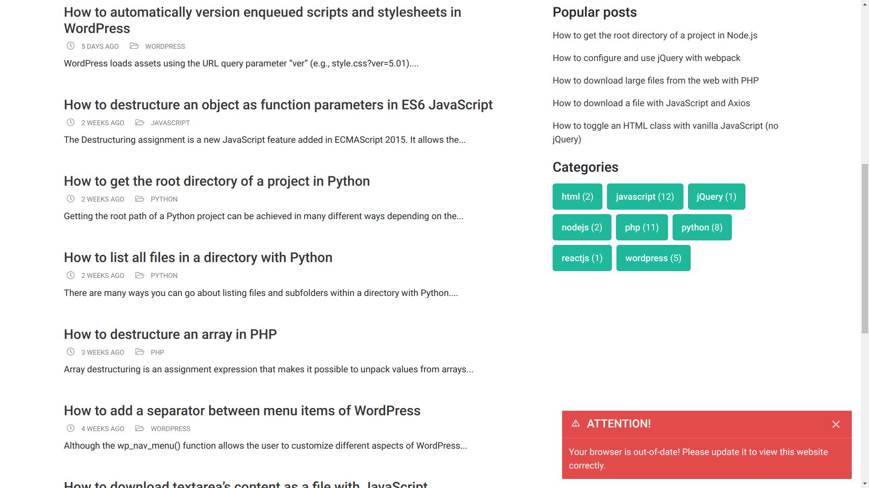The height and width of the screenshot is (488, 869).
Task: Open the "nodejs (2)" category tag
Action: (x=582, y=227)
